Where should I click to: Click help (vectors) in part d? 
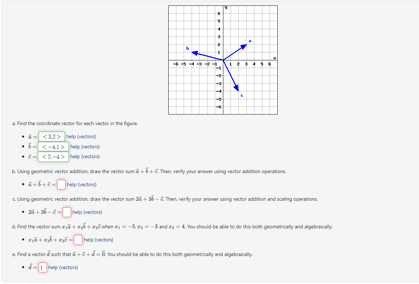(x=99, y=240)
